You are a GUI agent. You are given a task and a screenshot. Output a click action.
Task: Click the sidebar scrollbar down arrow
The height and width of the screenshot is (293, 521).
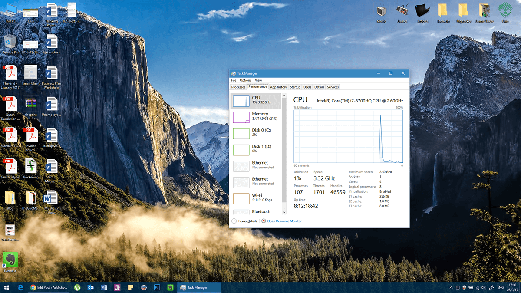[x=284, y=212]
